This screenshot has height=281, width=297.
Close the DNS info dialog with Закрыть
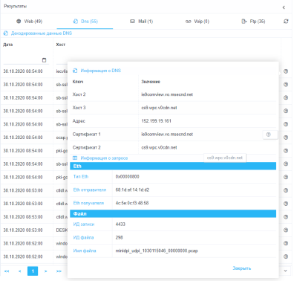coord(242,268)
